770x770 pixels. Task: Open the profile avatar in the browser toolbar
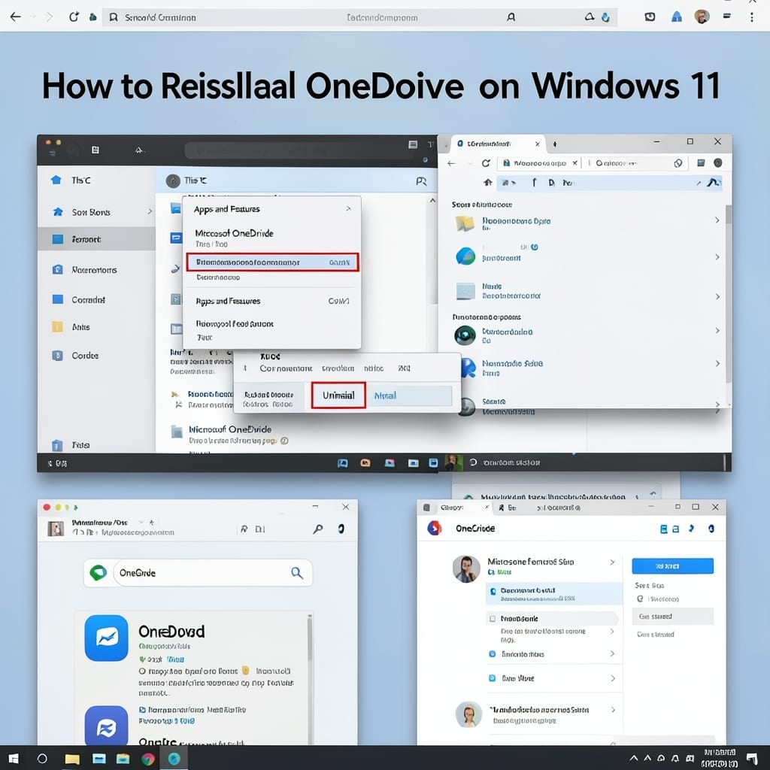pos(702,17)
